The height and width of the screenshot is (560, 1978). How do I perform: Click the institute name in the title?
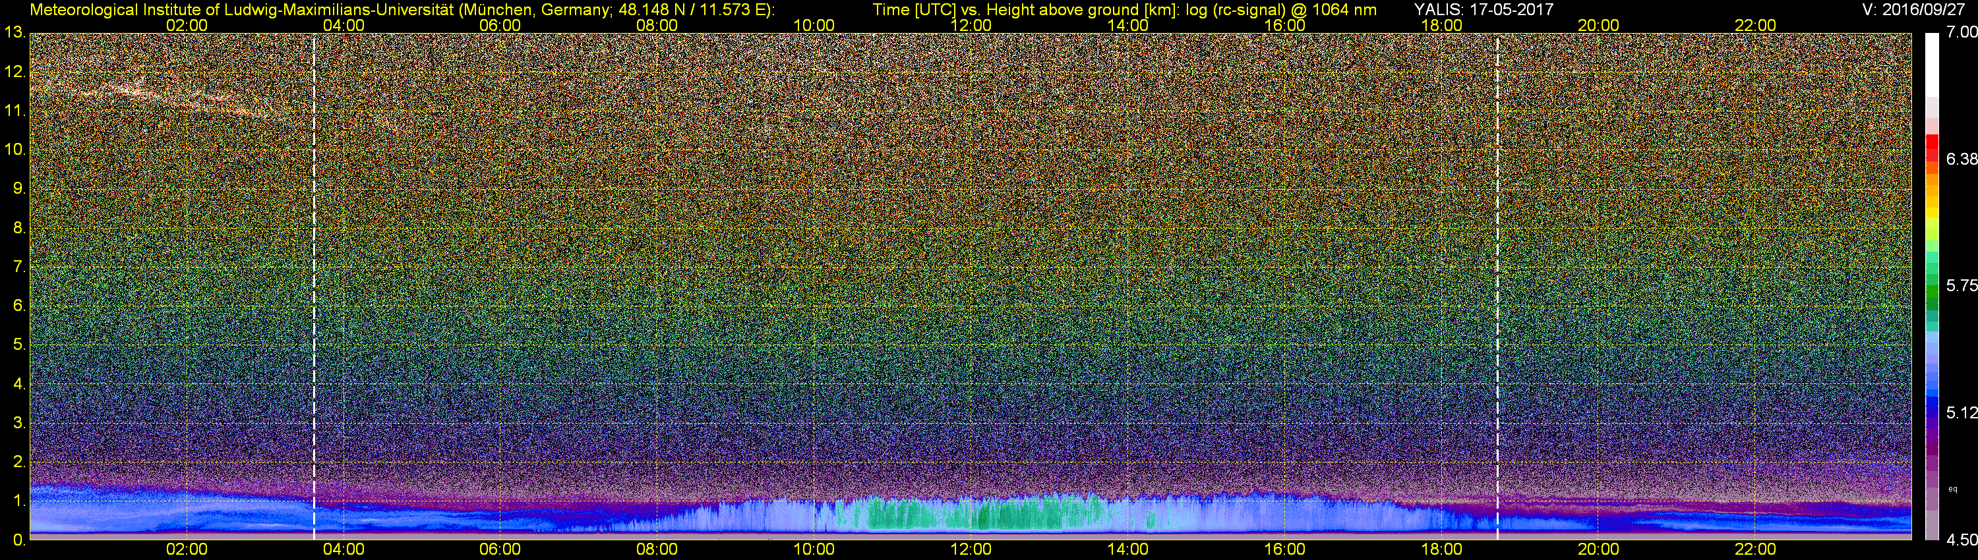pos(241,9)
